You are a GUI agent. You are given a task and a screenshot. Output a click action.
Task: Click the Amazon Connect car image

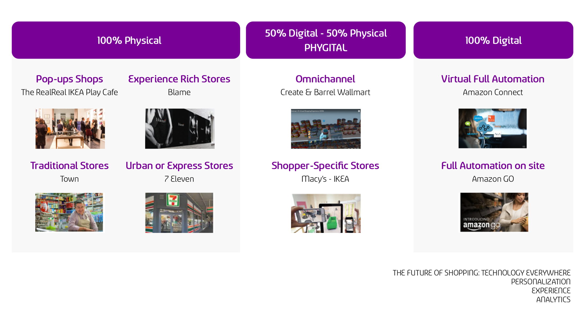493,128
